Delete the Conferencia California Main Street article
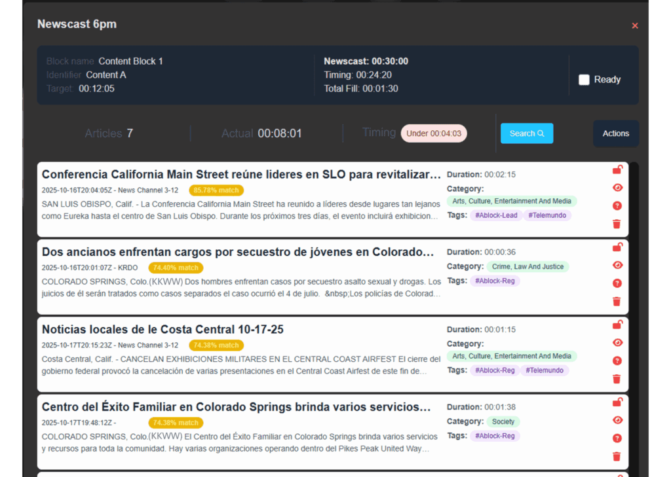 tap(617, 224)
